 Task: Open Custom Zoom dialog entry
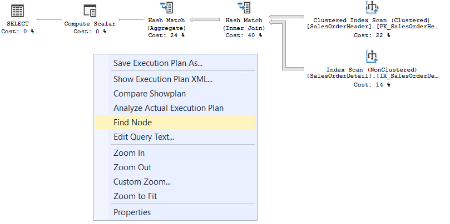(x=142, y=182)
